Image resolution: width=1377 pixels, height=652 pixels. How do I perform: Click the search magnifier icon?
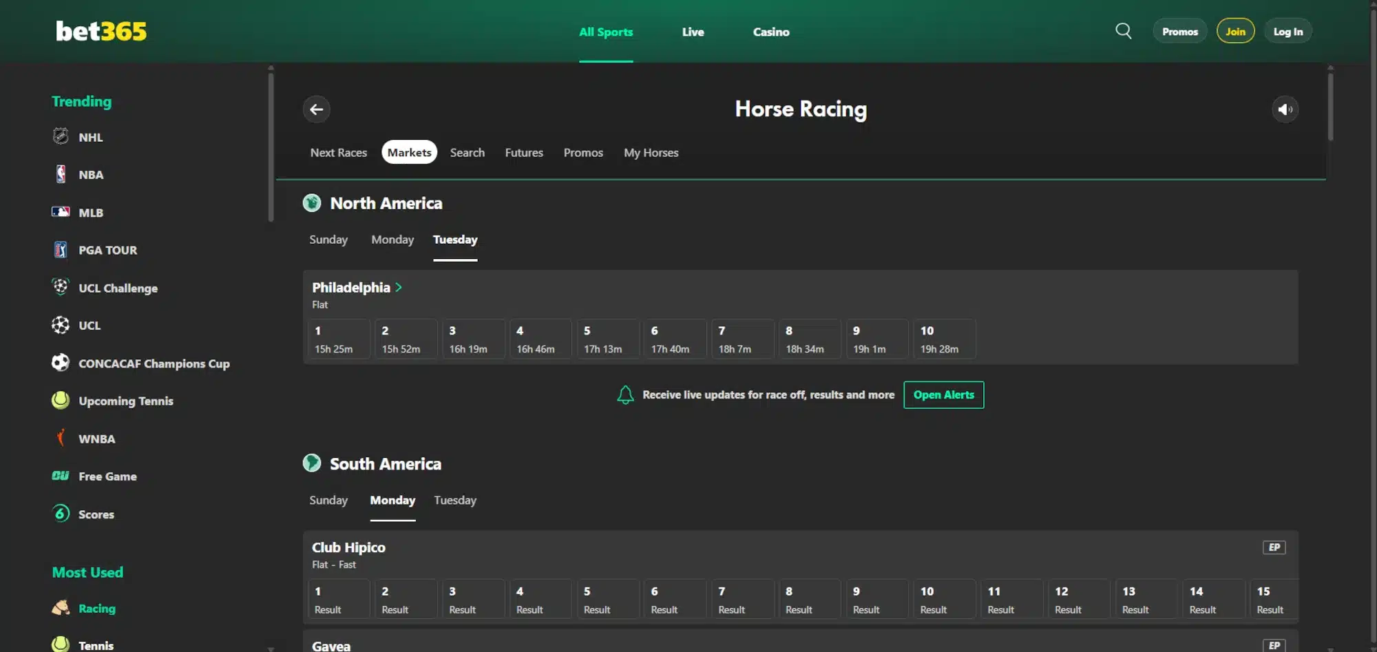1123,31
